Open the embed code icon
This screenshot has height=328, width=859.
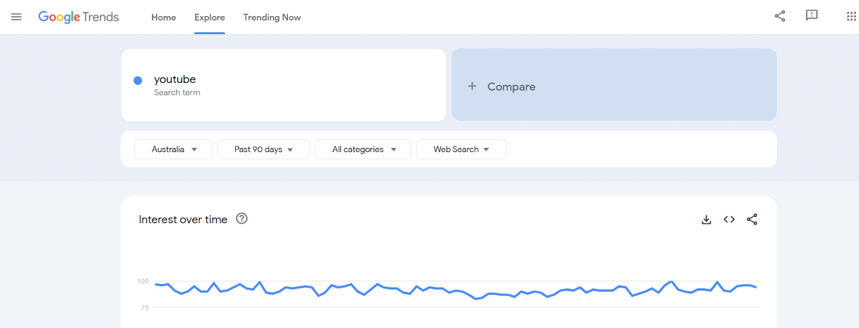[729, 219]
